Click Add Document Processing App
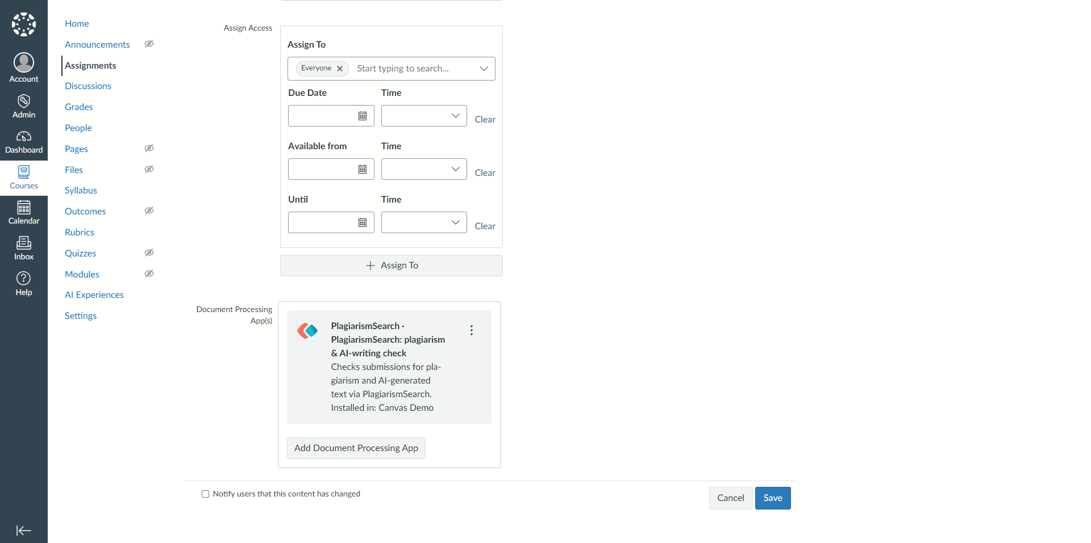Screen dimensions: 1091x543 point(356,448)
